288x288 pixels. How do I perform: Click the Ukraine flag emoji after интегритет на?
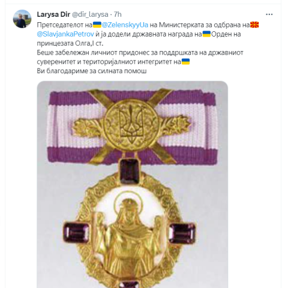(185, 62)
